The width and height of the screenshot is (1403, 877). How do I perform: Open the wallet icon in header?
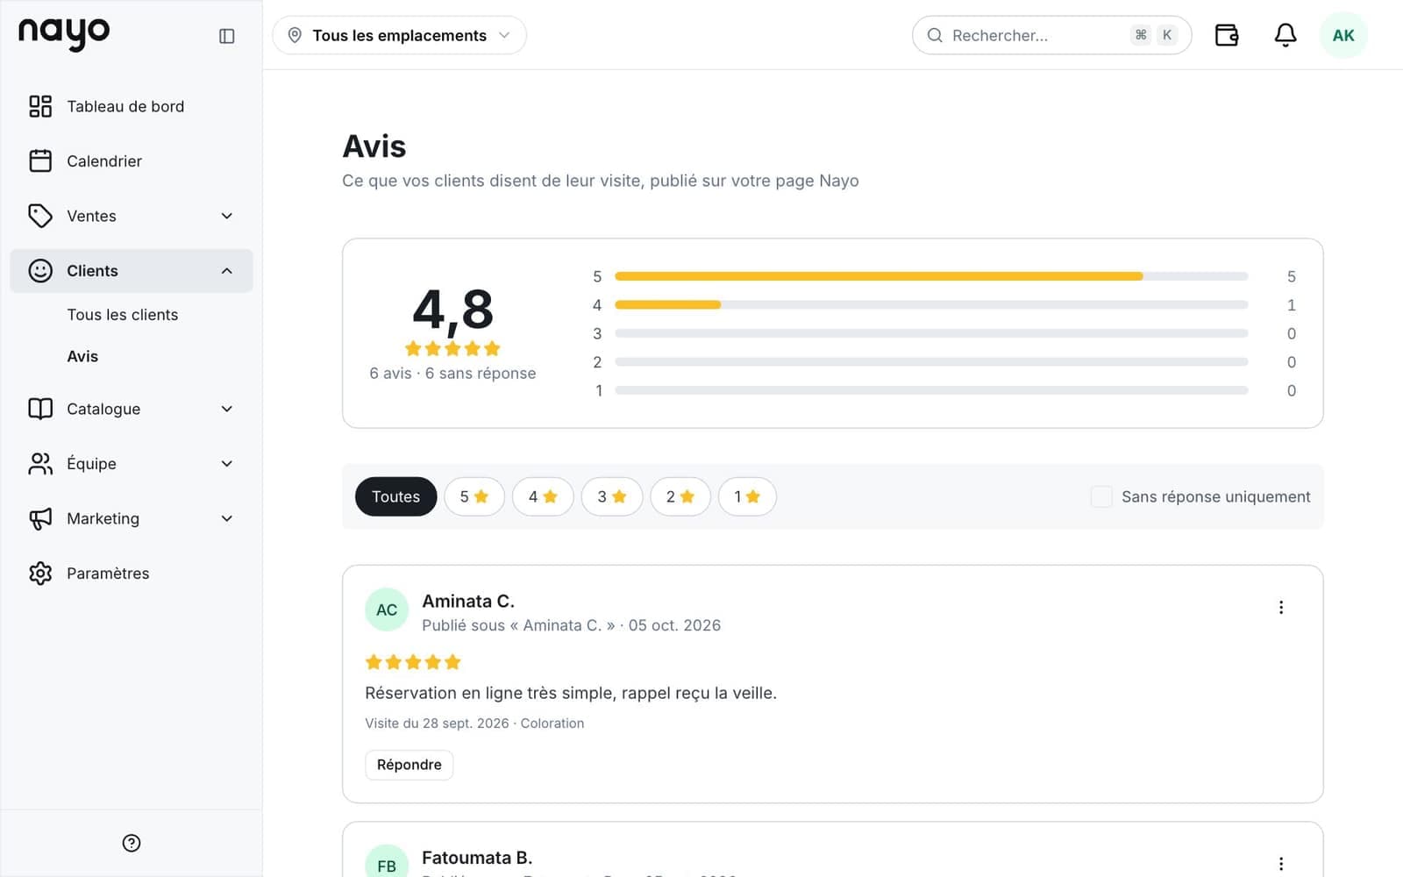[1227, 35]
